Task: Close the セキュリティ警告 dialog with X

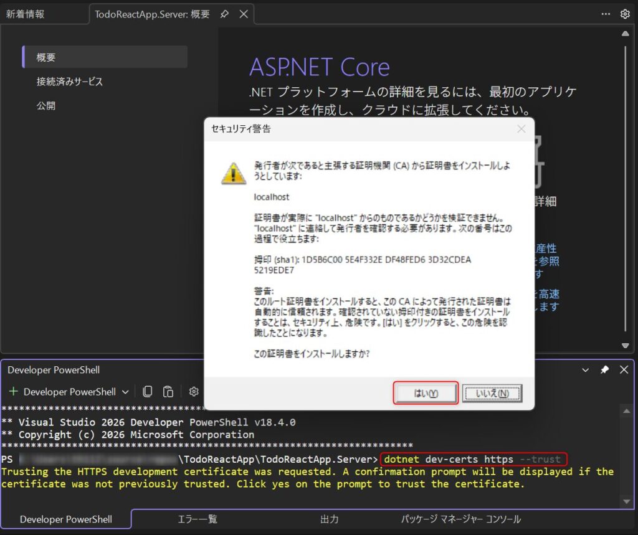Action: click(x=521, y=129)
